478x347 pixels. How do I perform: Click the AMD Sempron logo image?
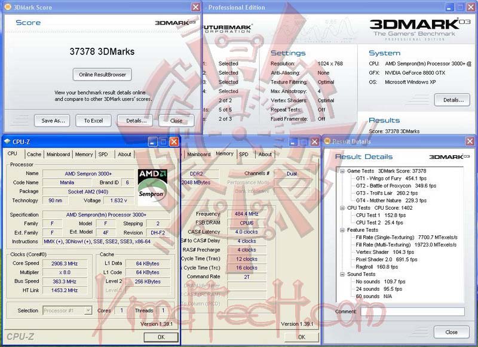coord(152,187)
